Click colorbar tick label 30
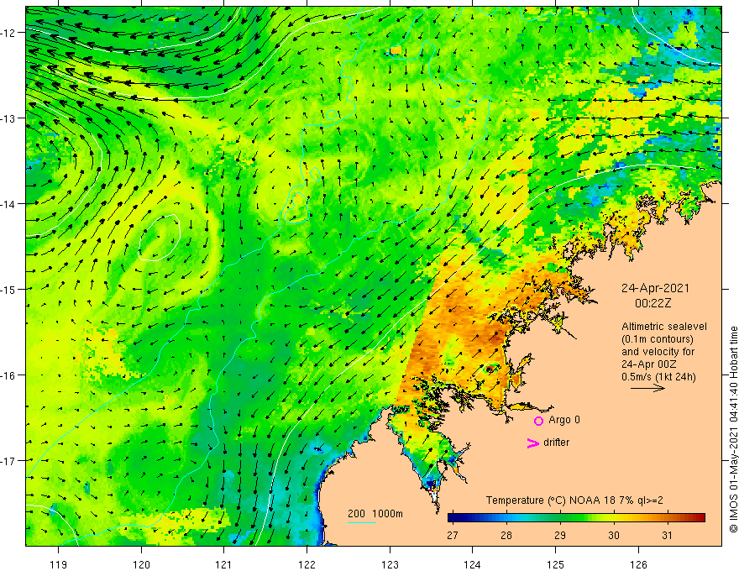 (613, 536)
